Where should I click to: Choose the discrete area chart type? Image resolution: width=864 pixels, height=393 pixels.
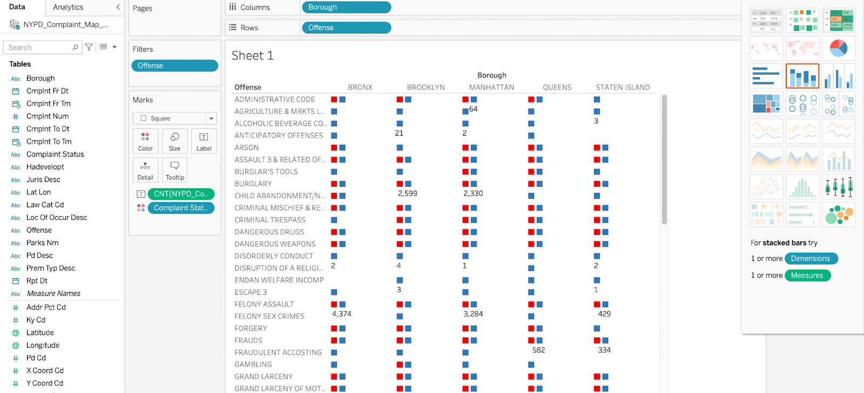[x=802, y=159]
